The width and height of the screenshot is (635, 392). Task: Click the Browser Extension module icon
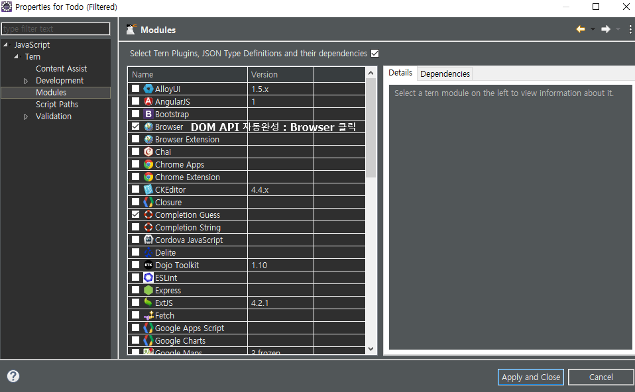[148, 139]
